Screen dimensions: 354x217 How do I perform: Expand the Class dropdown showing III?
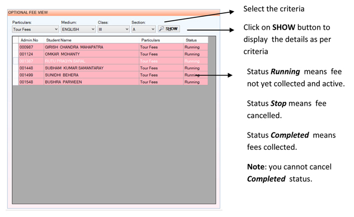[114, 29]
